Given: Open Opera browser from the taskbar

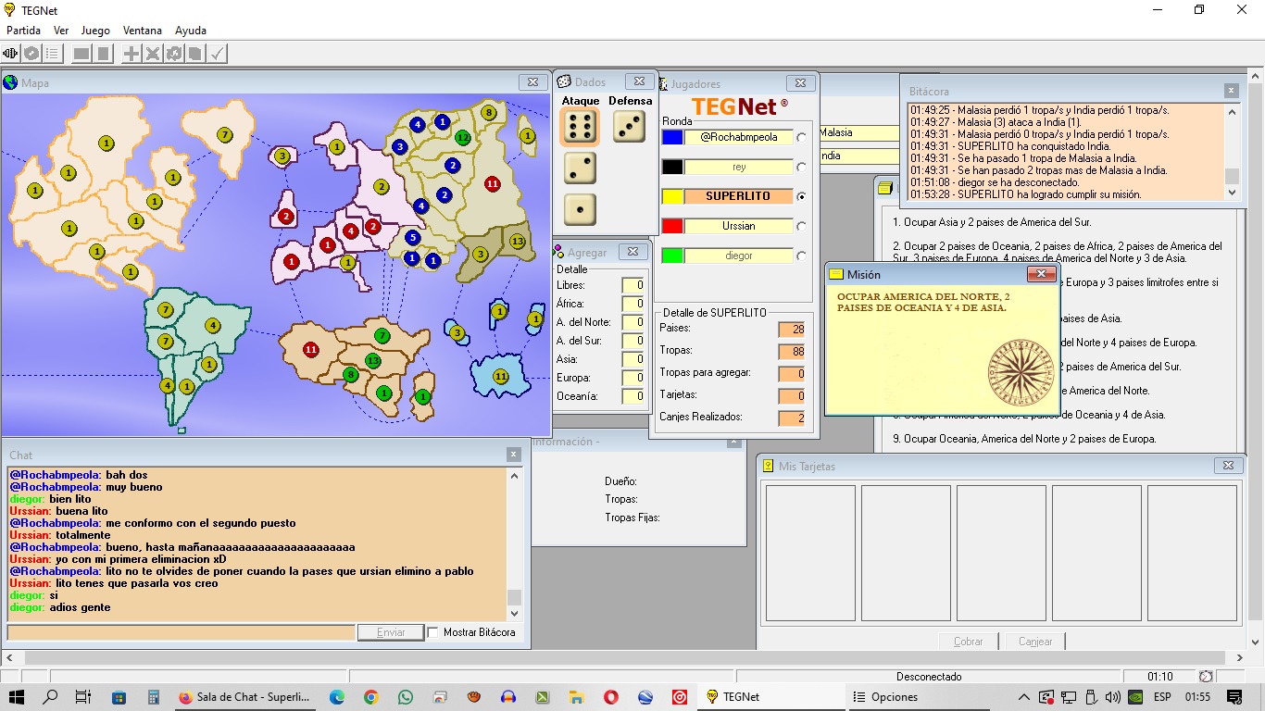Looking at the screenshot, I should tap(611, 697).
